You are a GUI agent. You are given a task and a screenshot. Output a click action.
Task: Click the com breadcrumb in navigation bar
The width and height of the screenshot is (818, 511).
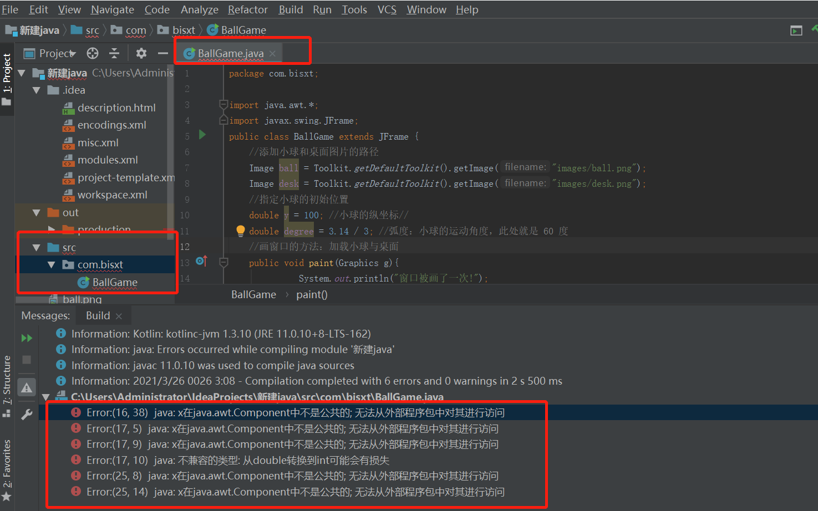129,30
